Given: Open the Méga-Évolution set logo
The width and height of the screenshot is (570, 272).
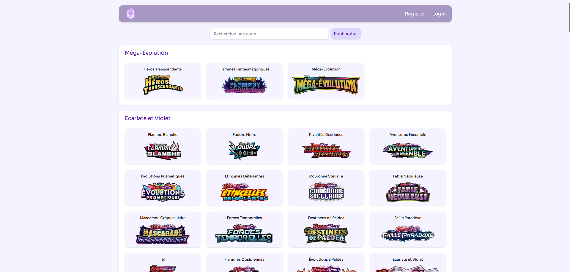Looking at the screenshot, I should pyautogui.click(x=326, y=85).
